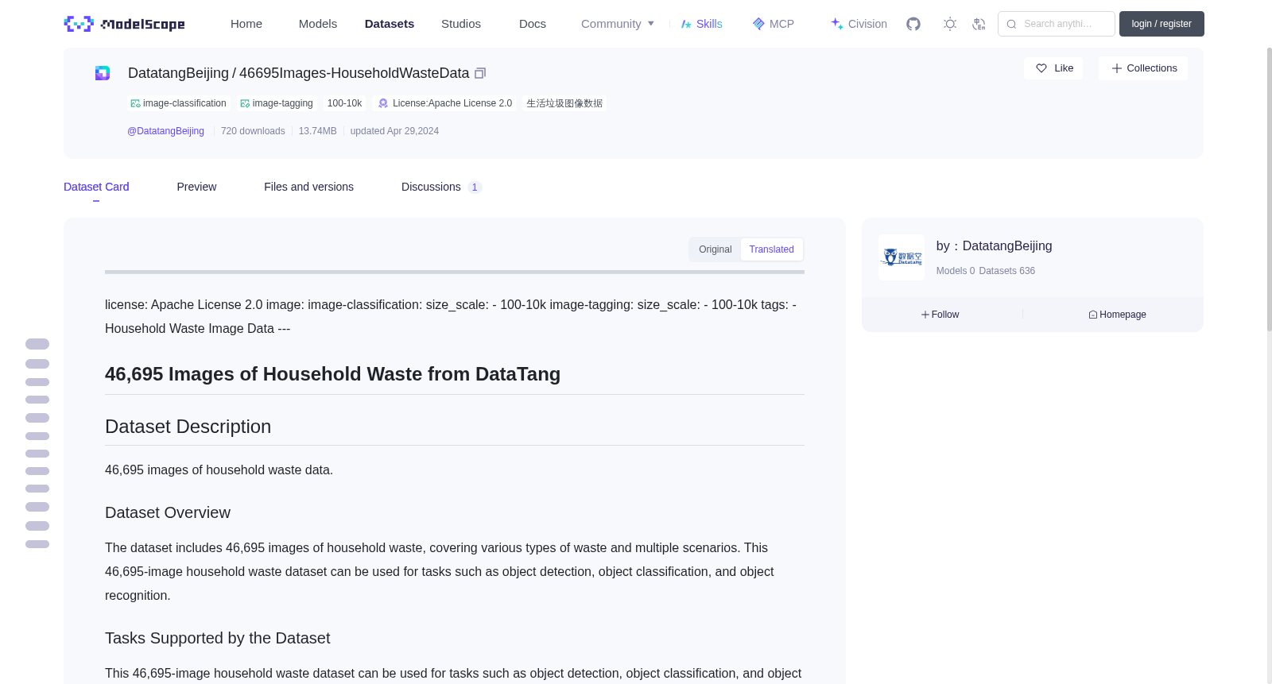Click the Datasets 636 count
This screenshot has height=684, width=1272.
[x=1007, y=271]
